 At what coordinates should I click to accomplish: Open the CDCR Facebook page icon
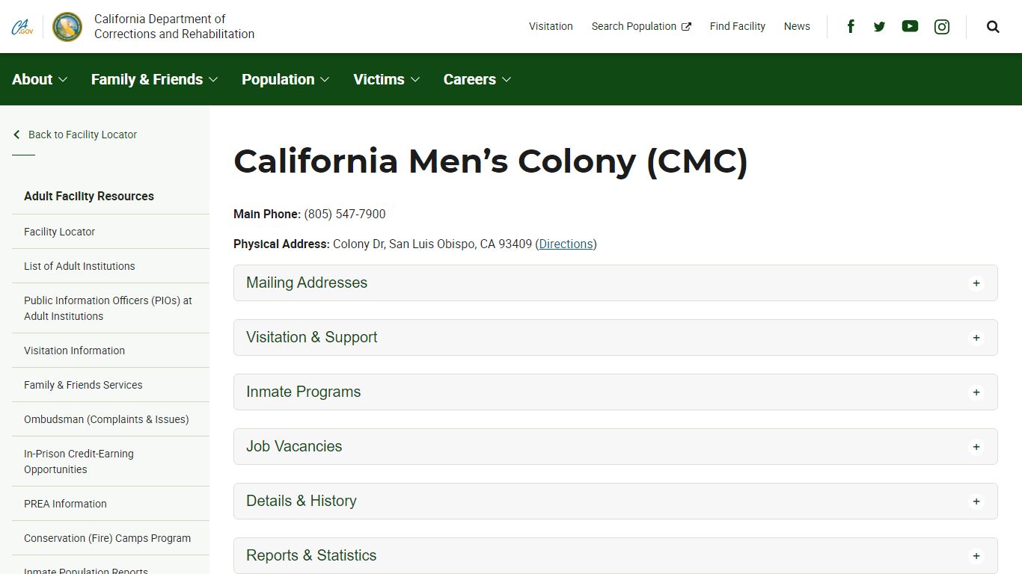pos(851,26)
